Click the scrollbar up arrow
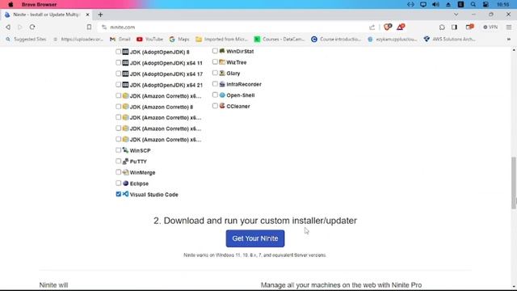517x291 pixels. pyautogui.click(x=514, y=50)
